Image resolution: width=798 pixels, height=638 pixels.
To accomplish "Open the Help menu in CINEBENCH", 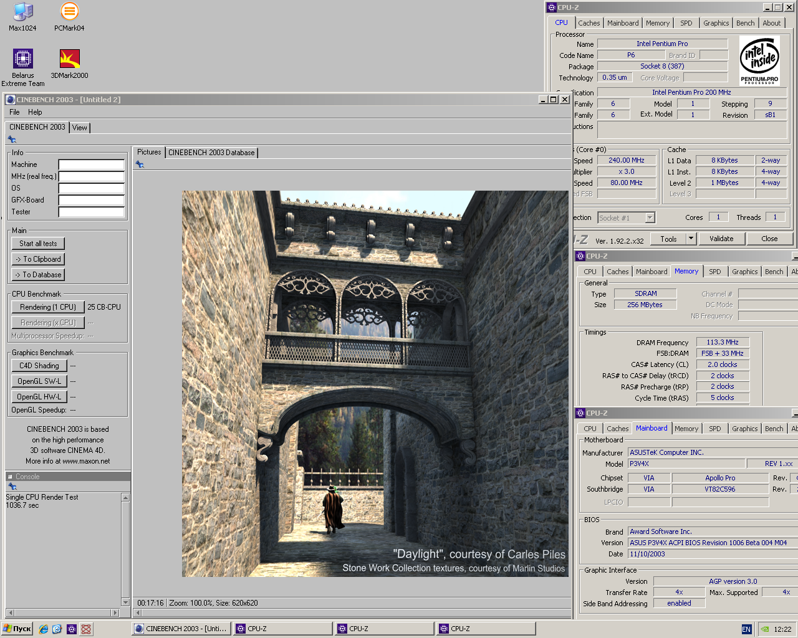I will click(x=35, y=112).
